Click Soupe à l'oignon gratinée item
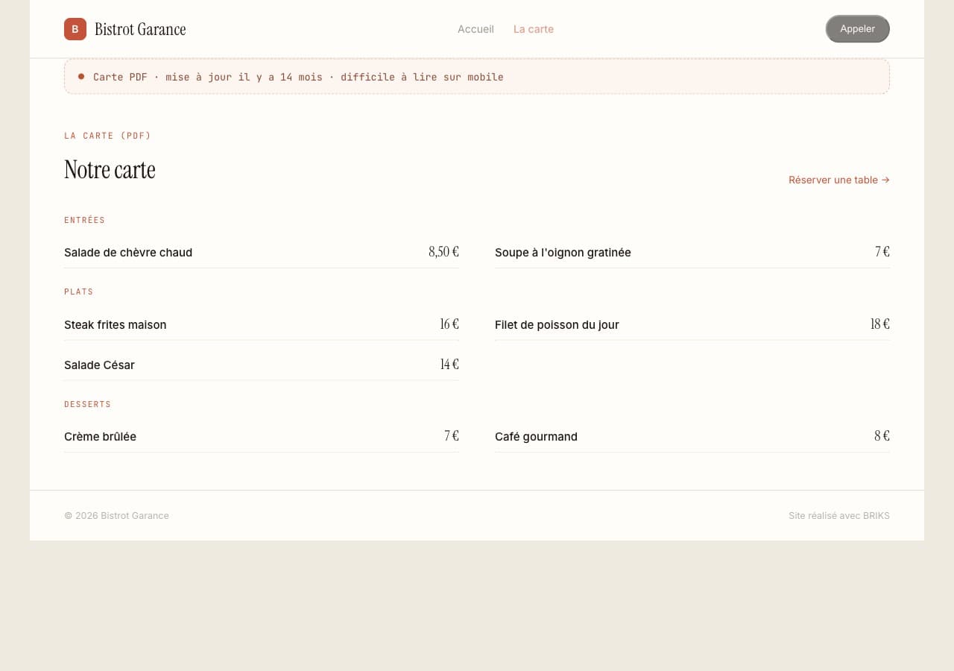 click(563, 253)
